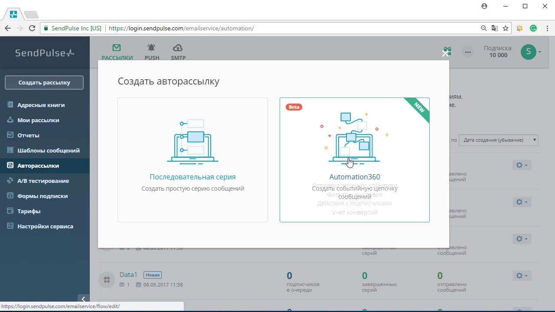Open Шаблоны сообщений in sidebar
Viewport: 555px width, 312px height.
(48, 150)
